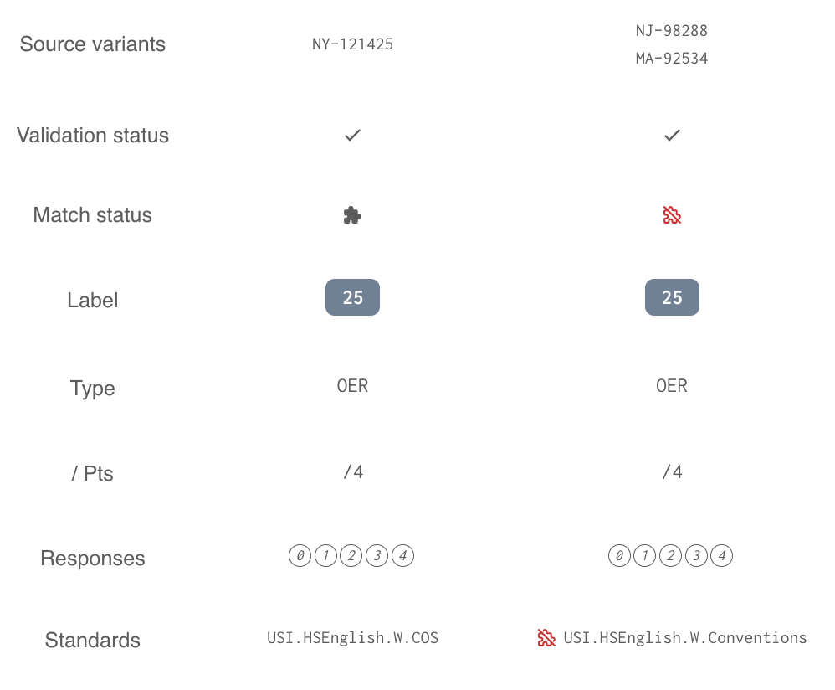Open source variant MA-92534
835x690 pixels.
(672, 59)
